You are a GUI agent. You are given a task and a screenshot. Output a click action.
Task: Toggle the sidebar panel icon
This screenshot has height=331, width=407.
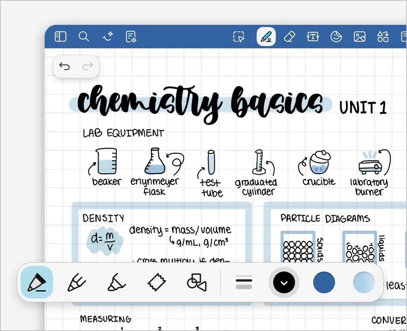pos(60,37)
